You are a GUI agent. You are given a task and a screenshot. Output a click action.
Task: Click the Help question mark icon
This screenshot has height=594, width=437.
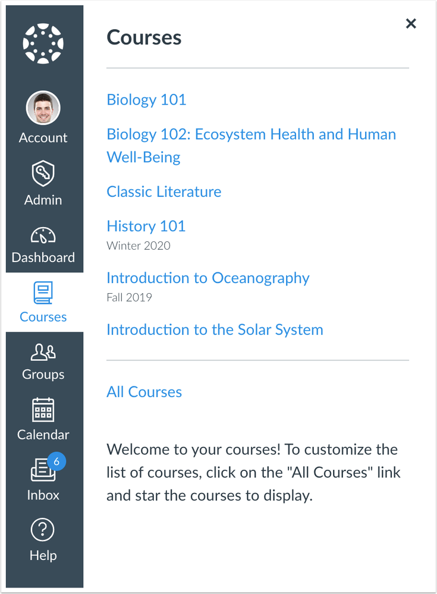click(43, 530)
